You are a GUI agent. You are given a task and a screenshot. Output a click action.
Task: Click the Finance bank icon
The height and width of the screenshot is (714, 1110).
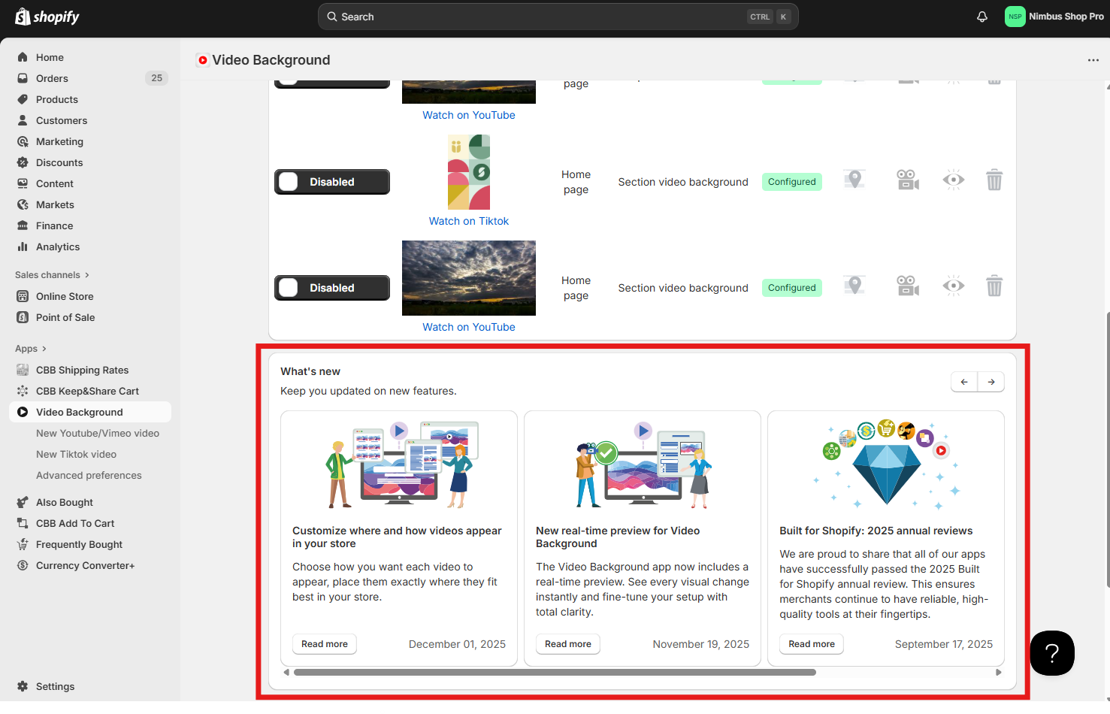23,225
